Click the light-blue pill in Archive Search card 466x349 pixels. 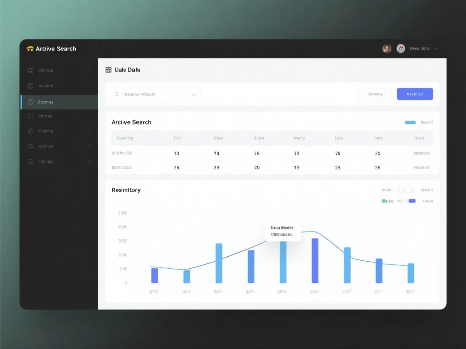pos(410,122)
